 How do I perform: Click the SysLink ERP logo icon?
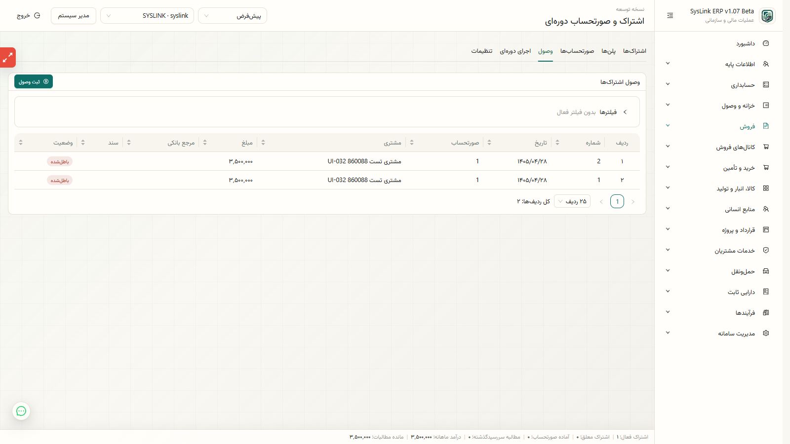(767, 16)
